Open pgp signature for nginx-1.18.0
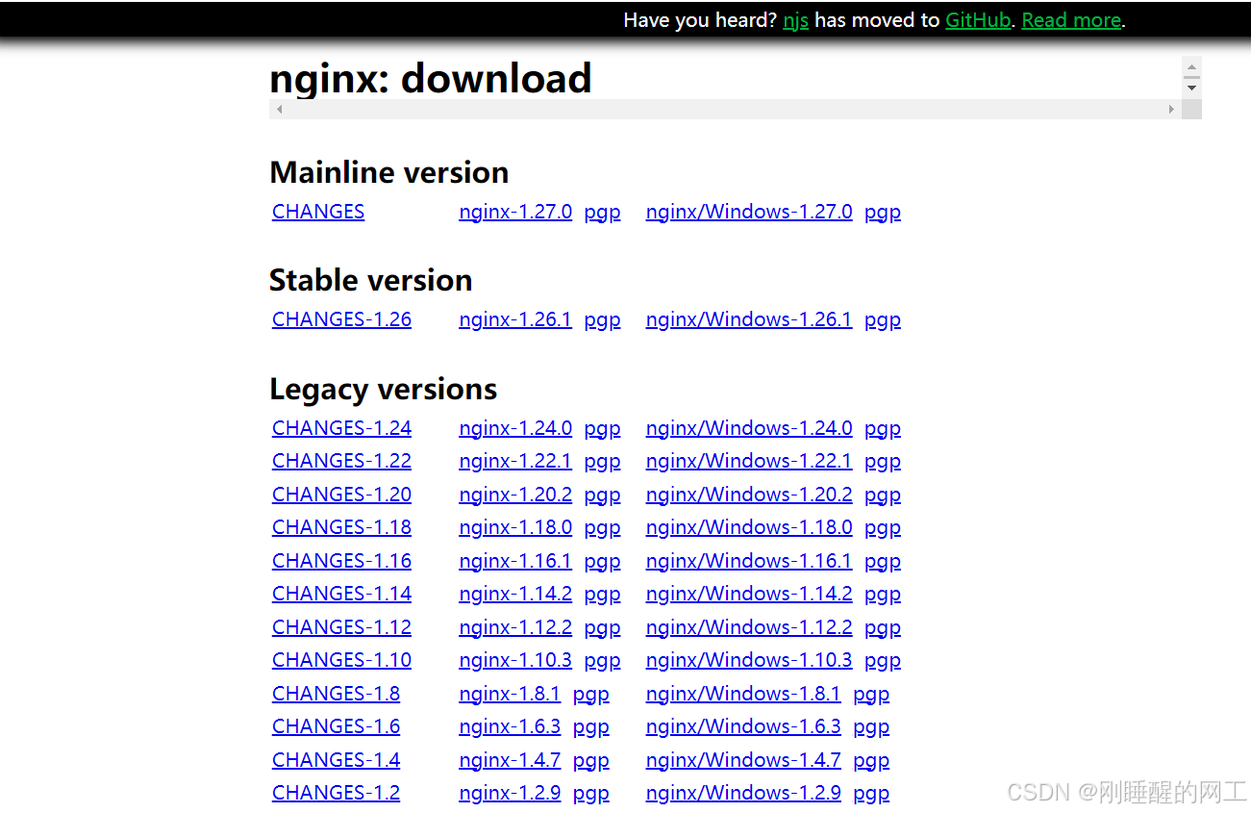This screenshot has height=813, width=1251. coord(602,528)
